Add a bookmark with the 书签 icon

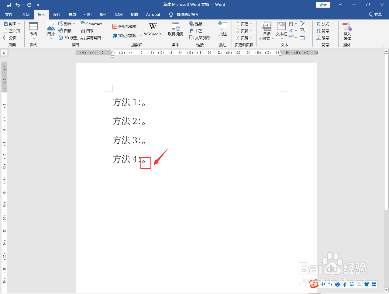(196, 30)
